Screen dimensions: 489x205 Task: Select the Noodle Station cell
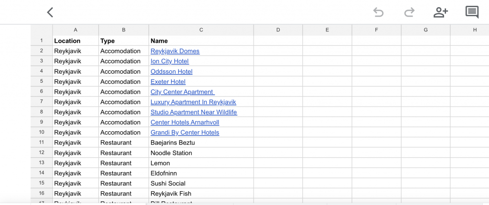pyautogui.click(x=201, y=153)
